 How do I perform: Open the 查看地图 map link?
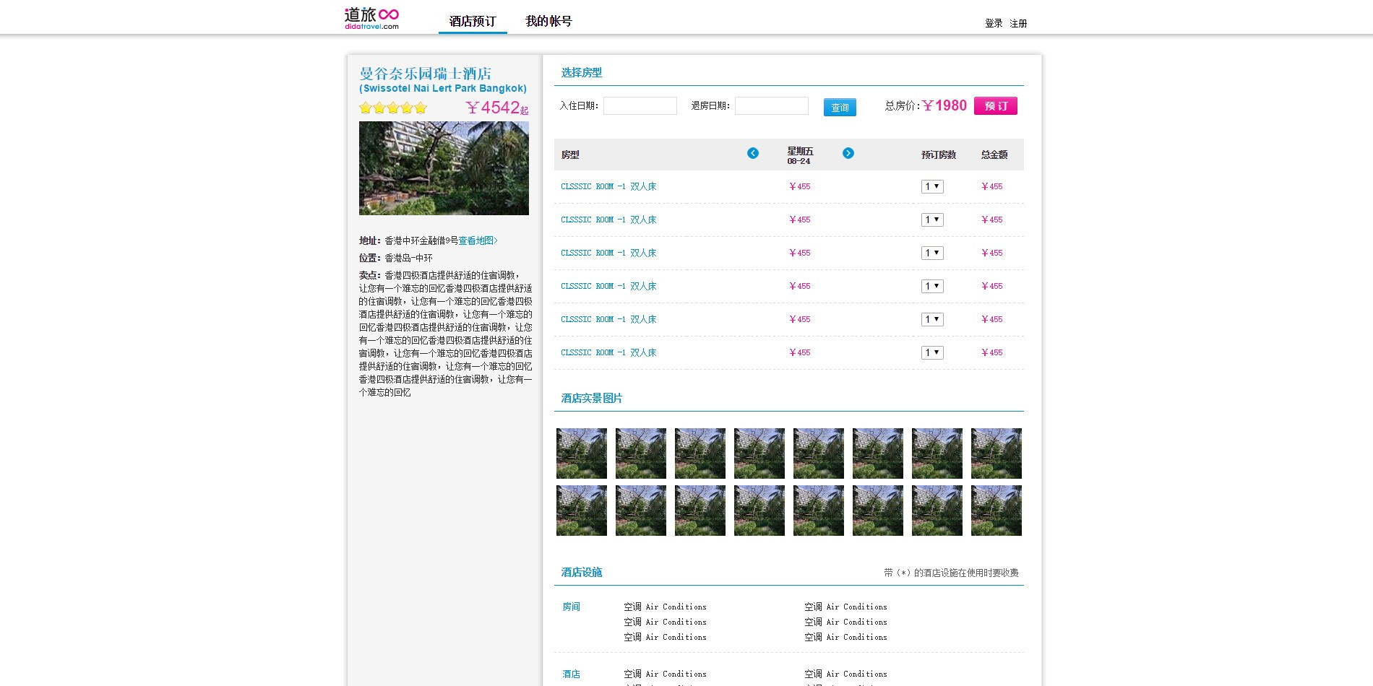478,240
